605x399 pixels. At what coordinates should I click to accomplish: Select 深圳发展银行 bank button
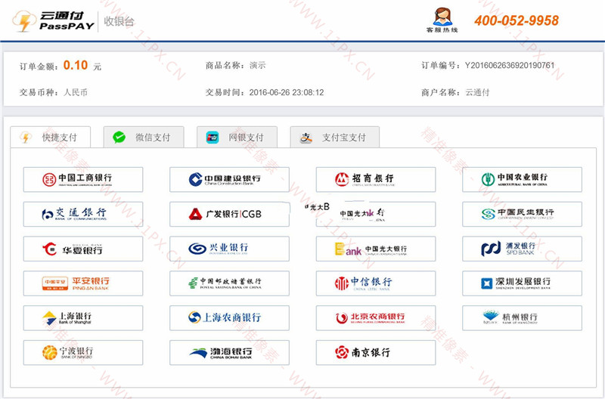point(522,283)
